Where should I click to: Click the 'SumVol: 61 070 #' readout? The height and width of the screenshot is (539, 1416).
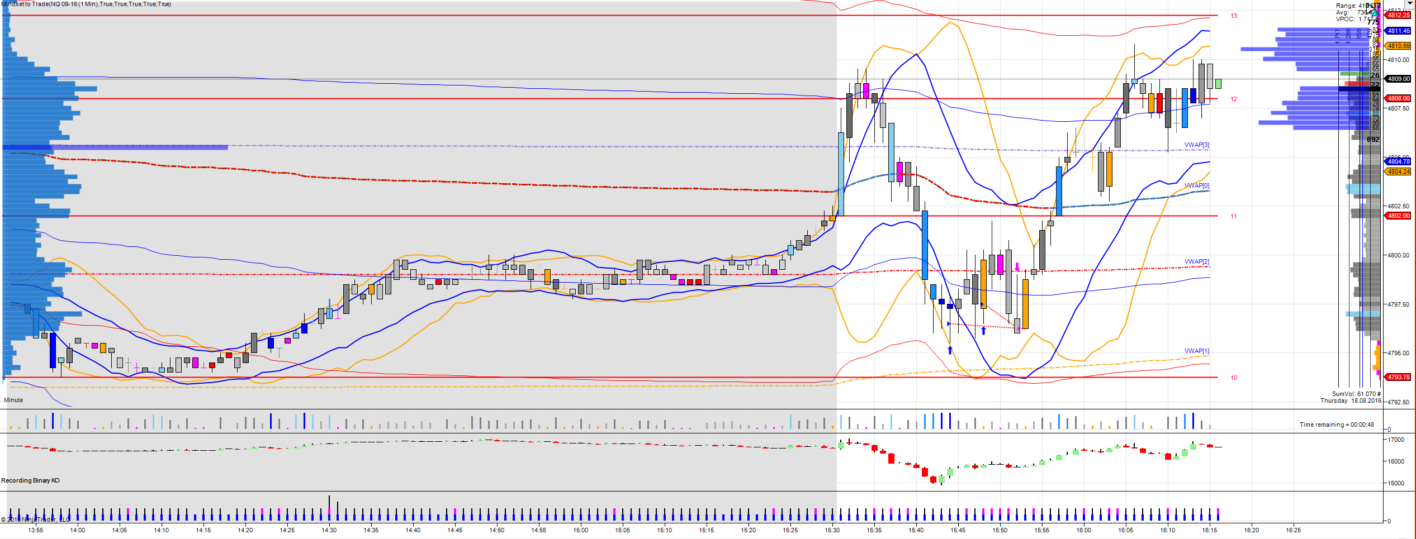pyautogui.click(x=1357, y=394)
